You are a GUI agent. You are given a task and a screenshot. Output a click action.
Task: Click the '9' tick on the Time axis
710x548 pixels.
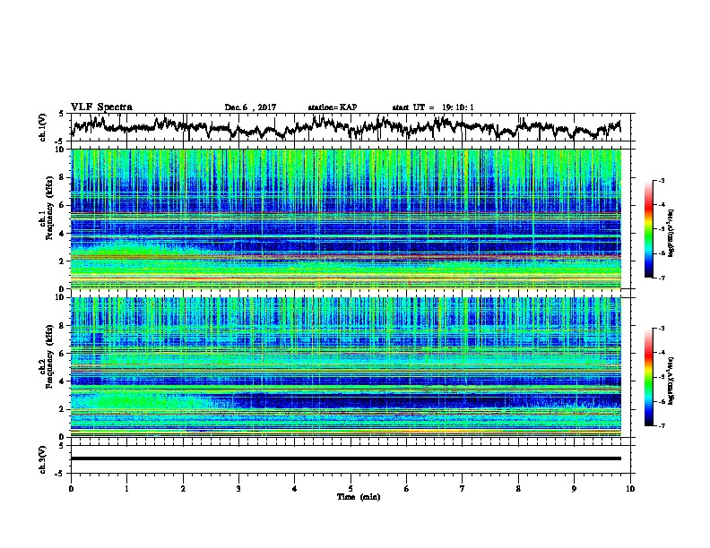574,489
